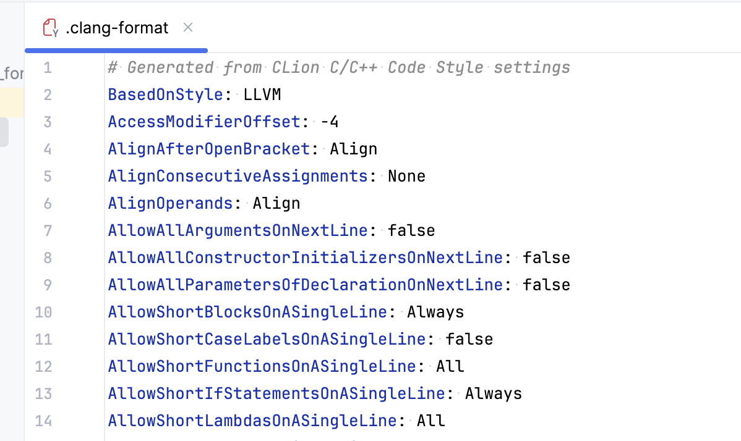Screen dimensions: 741x441
Task: Close the .clang-format tab
Action: coord(187,27)
